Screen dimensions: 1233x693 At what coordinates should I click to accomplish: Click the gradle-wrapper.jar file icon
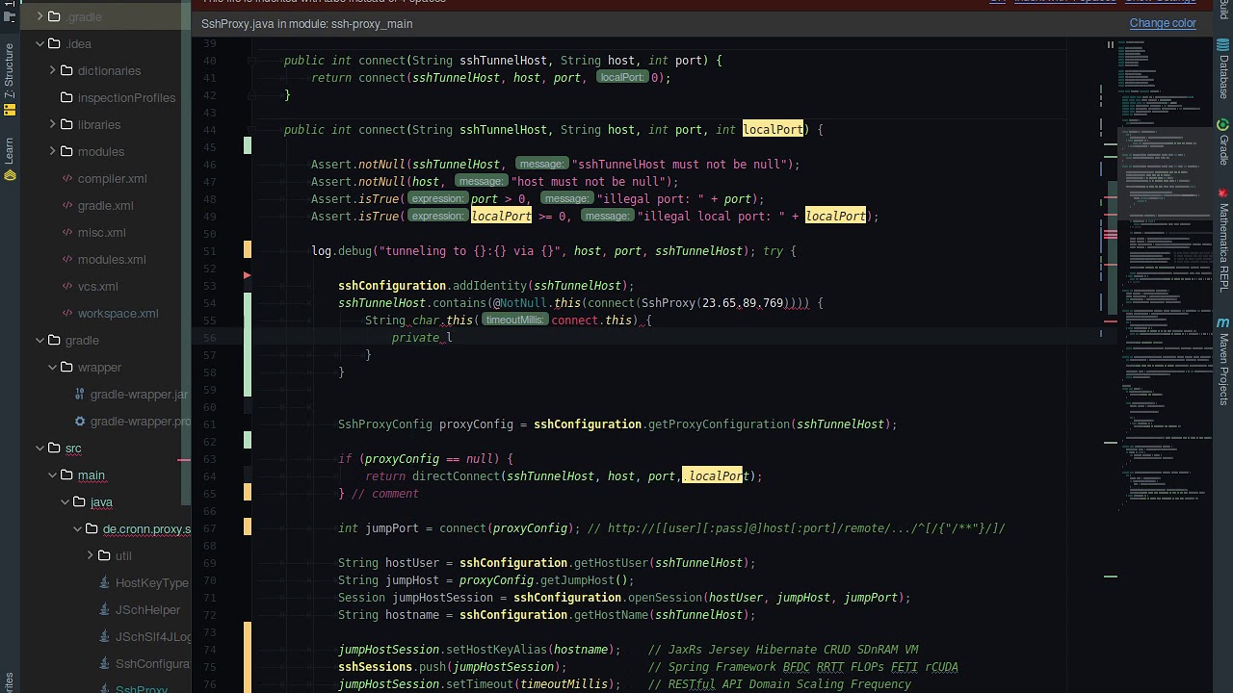80,394
